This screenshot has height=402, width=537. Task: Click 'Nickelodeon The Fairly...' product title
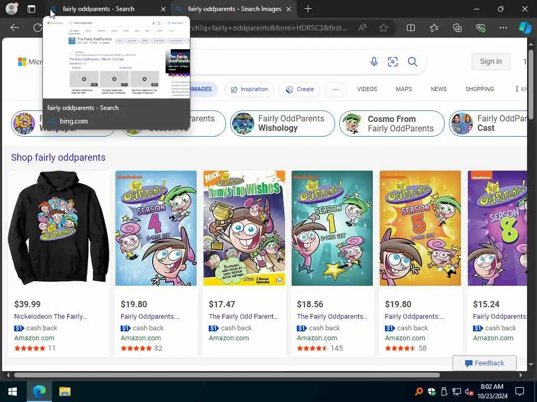click(x=51, y=317)
